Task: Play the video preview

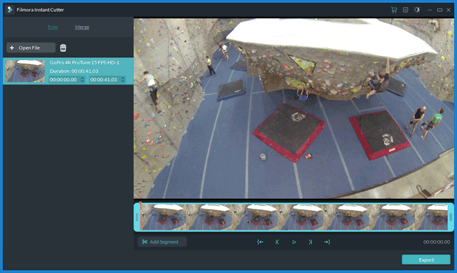Action: [294, 242]
